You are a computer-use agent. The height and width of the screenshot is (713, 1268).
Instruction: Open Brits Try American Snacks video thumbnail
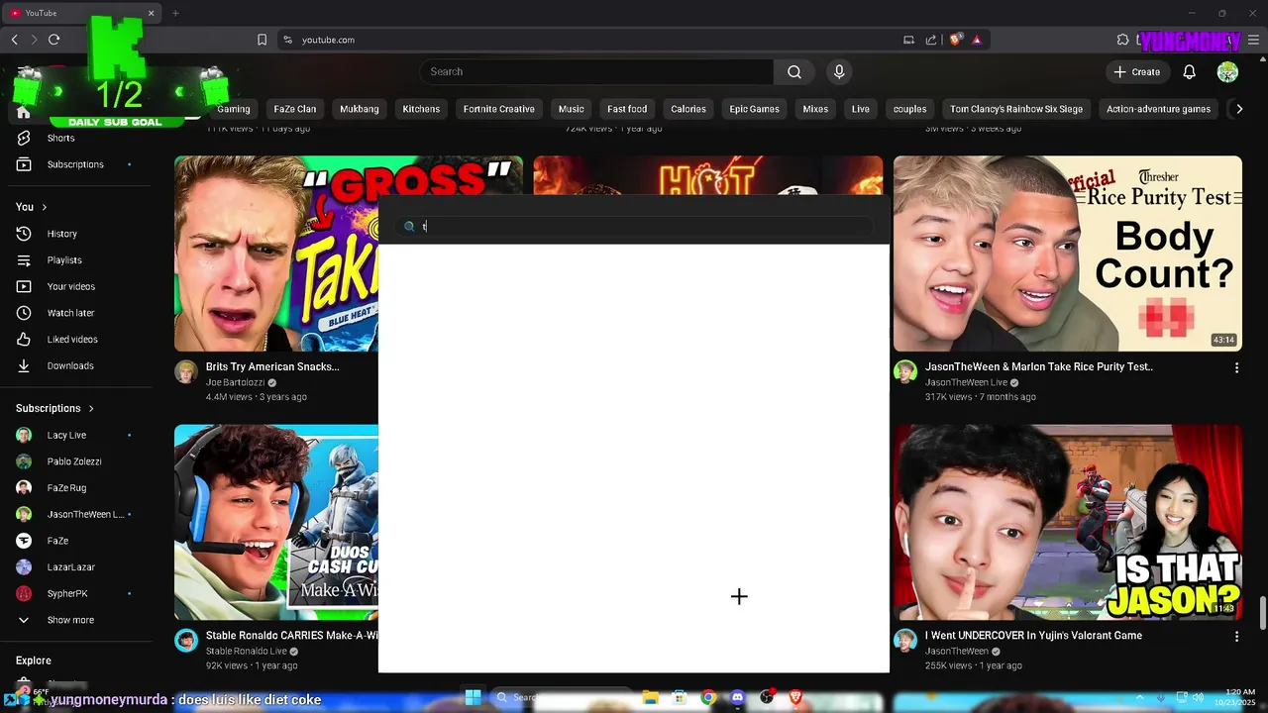tap(276, 254)
